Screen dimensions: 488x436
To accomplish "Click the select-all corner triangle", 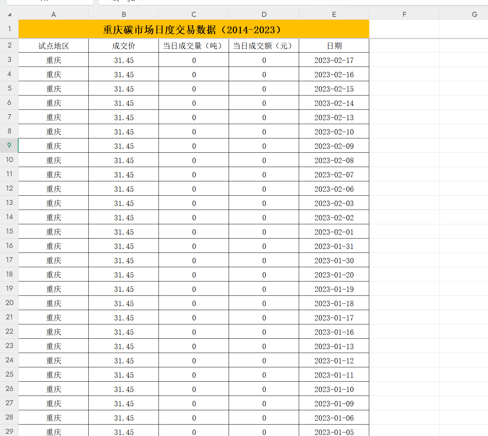I will point(10,15).
